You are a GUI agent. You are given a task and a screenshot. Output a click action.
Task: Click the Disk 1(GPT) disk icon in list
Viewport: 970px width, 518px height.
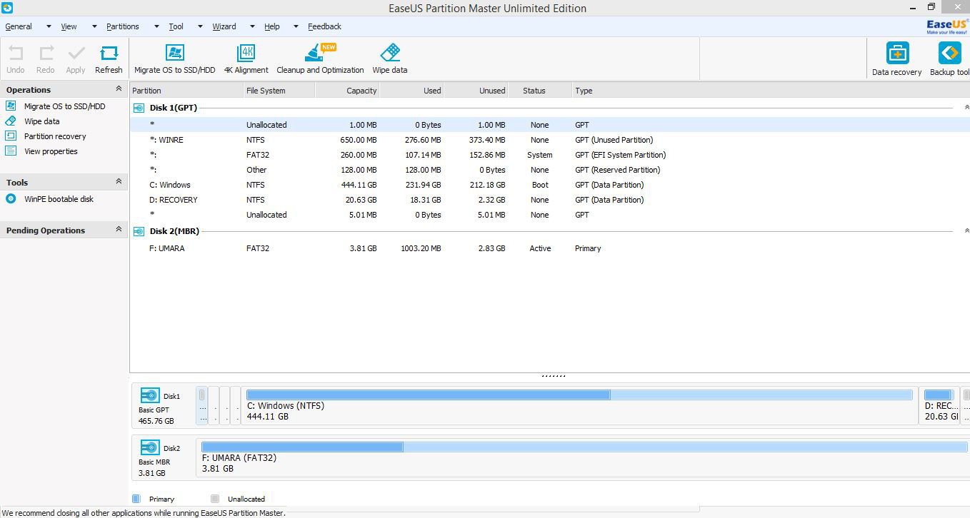pyautogui.click(x=139, y=108)
